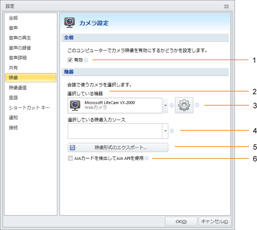Viewport: 257px width, 230px height.
Task: Click the カメラ設定 title text
Action: point(94,23)
